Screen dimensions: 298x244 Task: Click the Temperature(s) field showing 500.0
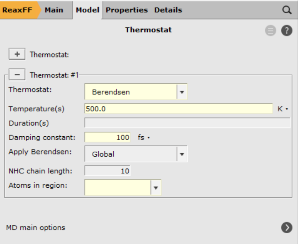[178, 109]
